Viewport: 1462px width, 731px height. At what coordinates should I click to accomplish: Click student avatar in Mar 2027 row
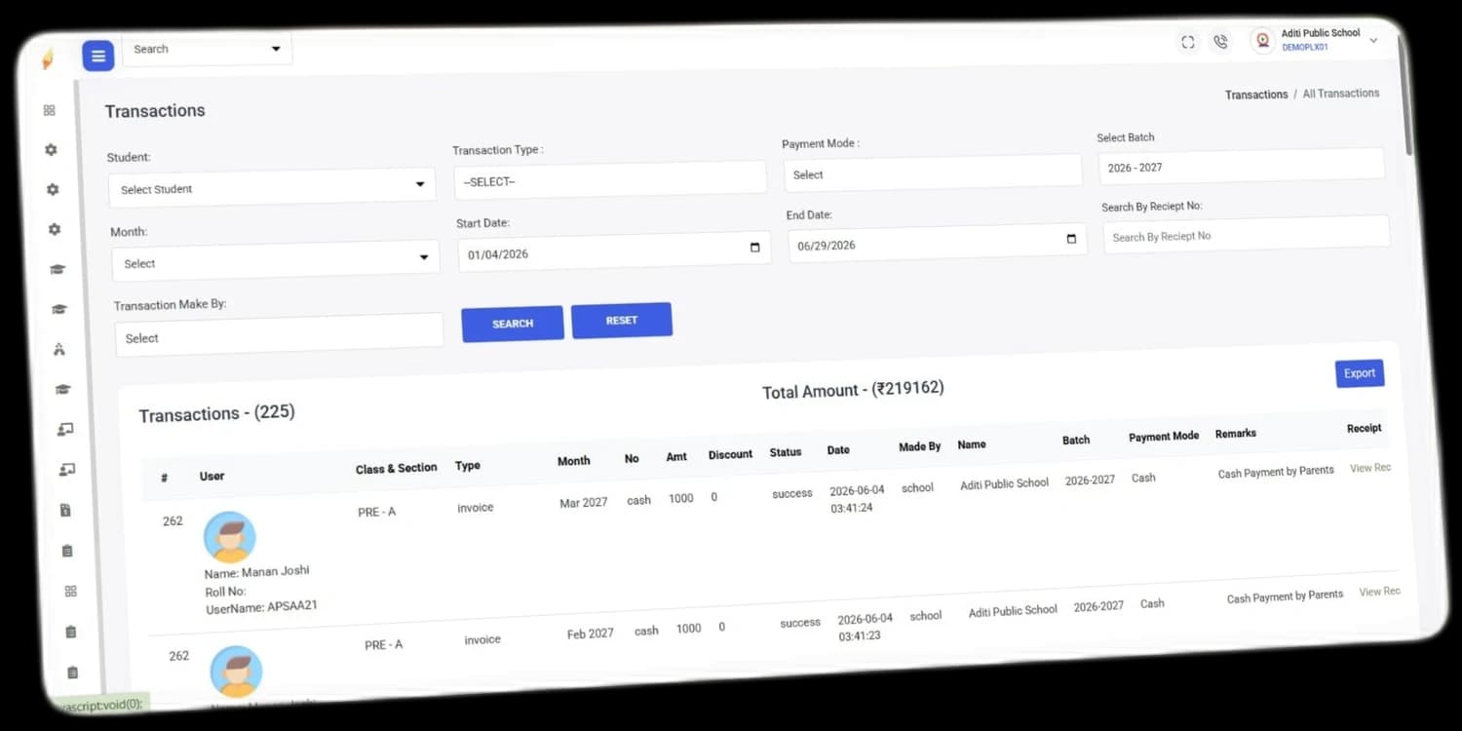click(230, 537)
